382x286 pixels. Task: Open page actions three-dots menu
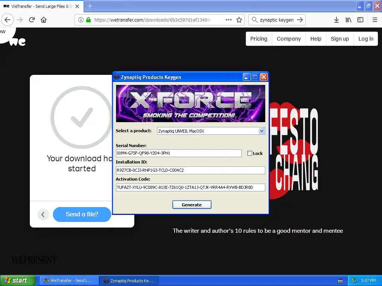[x=229, y=20]
